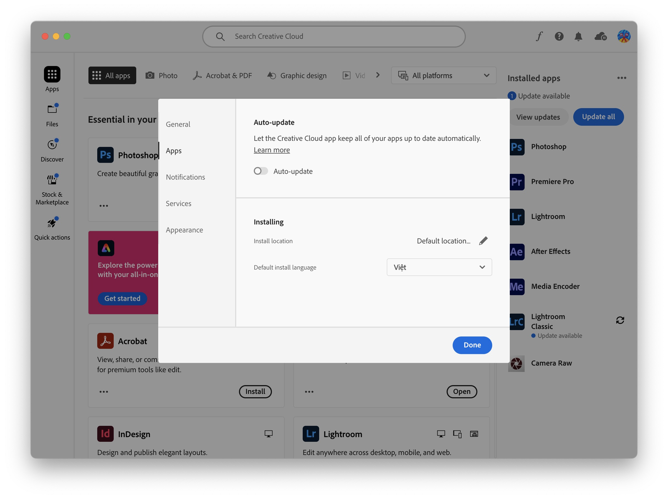Select Media Encoder icon in Installed apps

click(x=517, y=287)
